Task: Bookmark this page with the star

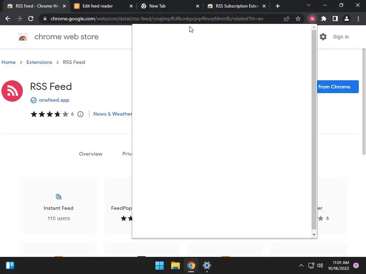Action: pyautogui.click(x=298, y=19)
